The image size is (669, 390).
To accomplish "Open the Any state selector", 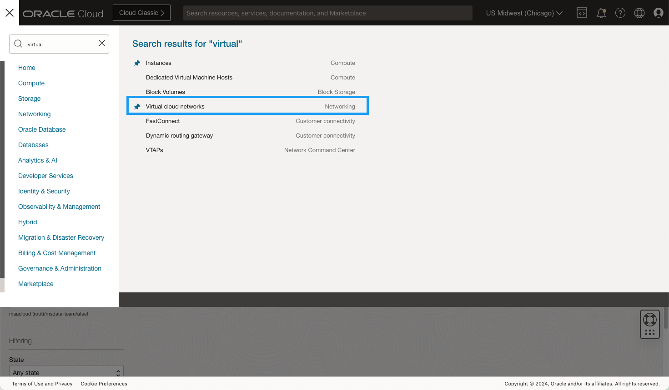I will coord(66,372).
